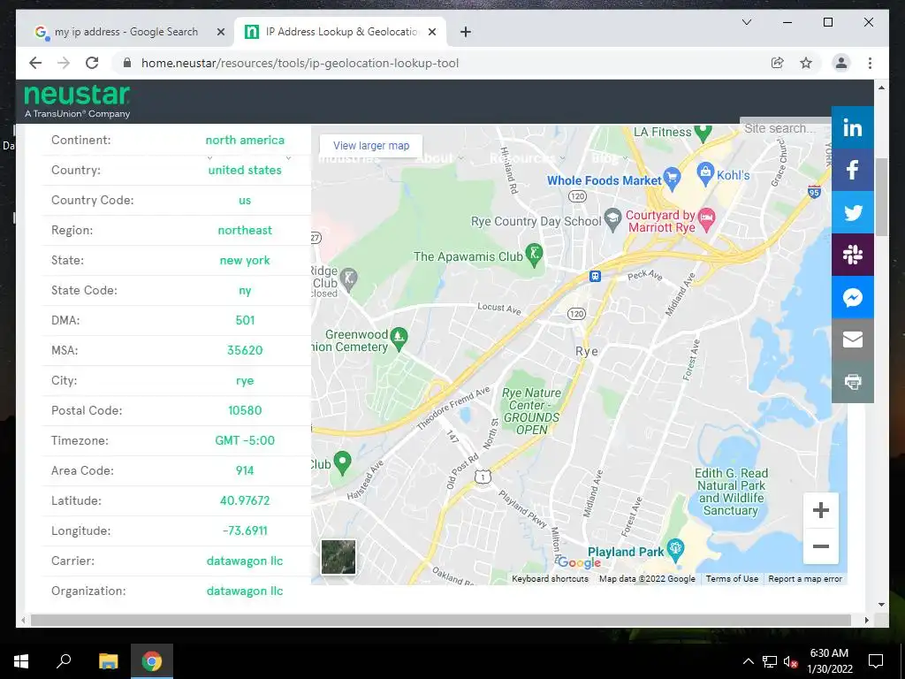Open Chrome three-dot menu
The width and height of the screenshot is (905, 679).
coord(870,63)
